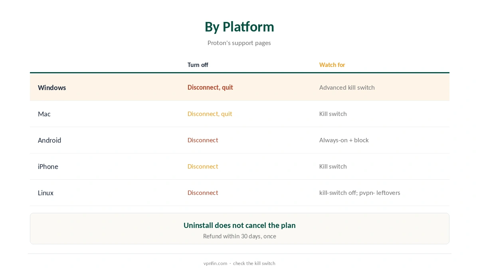Click "Uninstall does not cancel the plan" notice
The height and width of the screenshot is (271, 479).
tap(239, 225)
